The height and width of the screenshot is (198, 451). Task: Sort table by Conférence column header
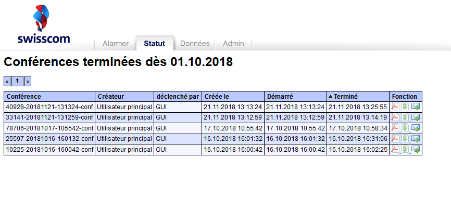(23, 97)
